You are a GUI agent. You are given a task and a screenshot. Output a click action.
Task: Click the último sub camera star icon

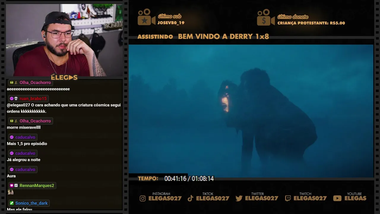pyautogui.click(x=146, y=17)
